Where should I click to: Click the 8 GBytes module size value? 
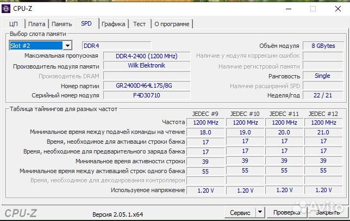(323, 46)
